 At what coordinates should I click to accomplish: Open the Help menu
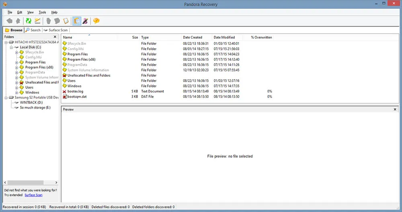click(54, 12)
